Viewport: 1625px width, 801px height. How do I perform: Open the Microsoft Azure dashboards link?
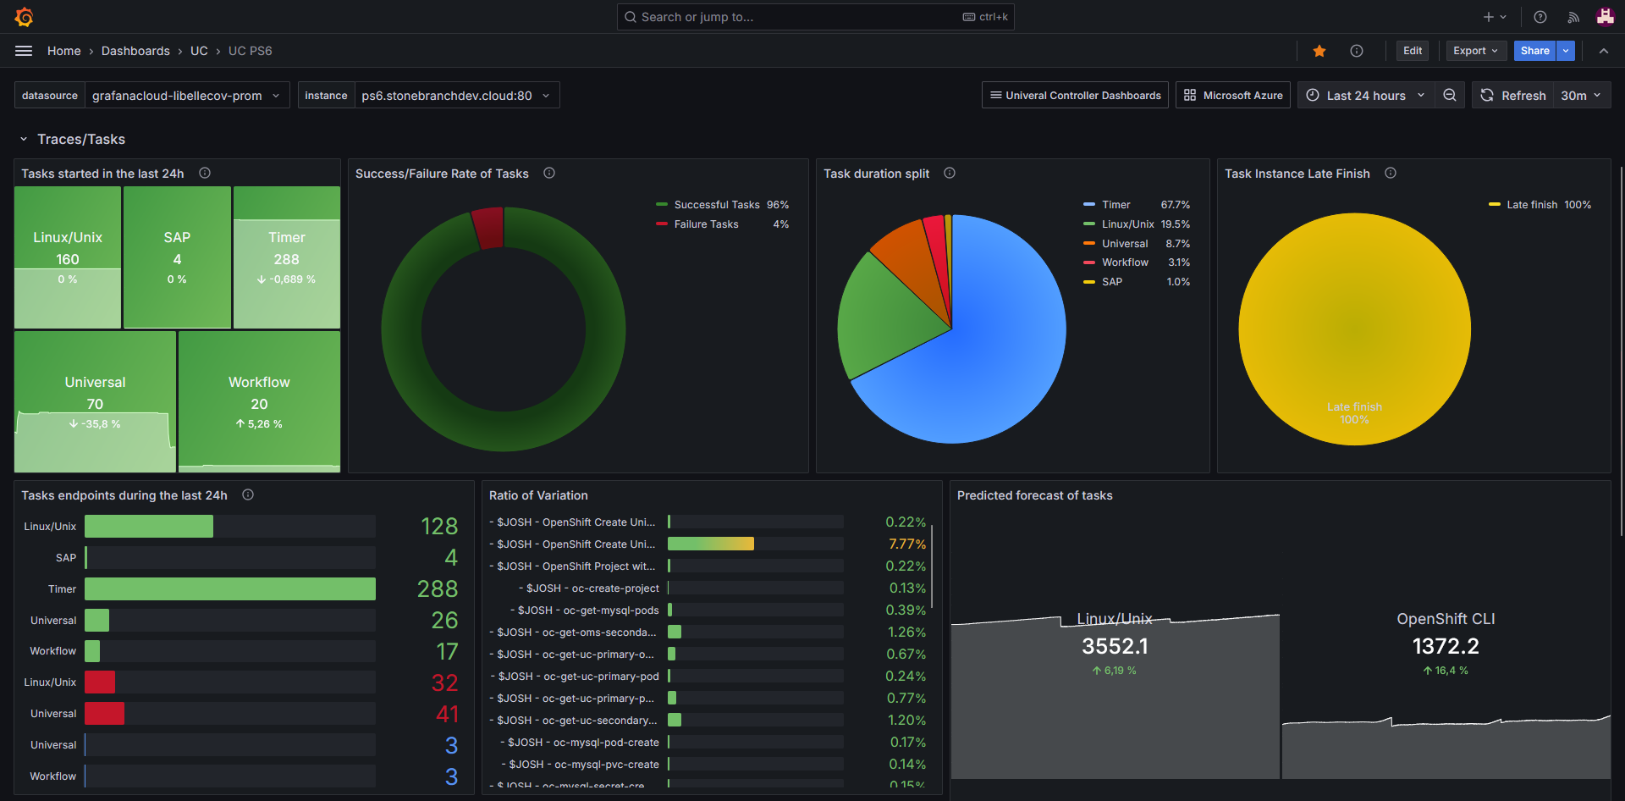click(1233, 96)
